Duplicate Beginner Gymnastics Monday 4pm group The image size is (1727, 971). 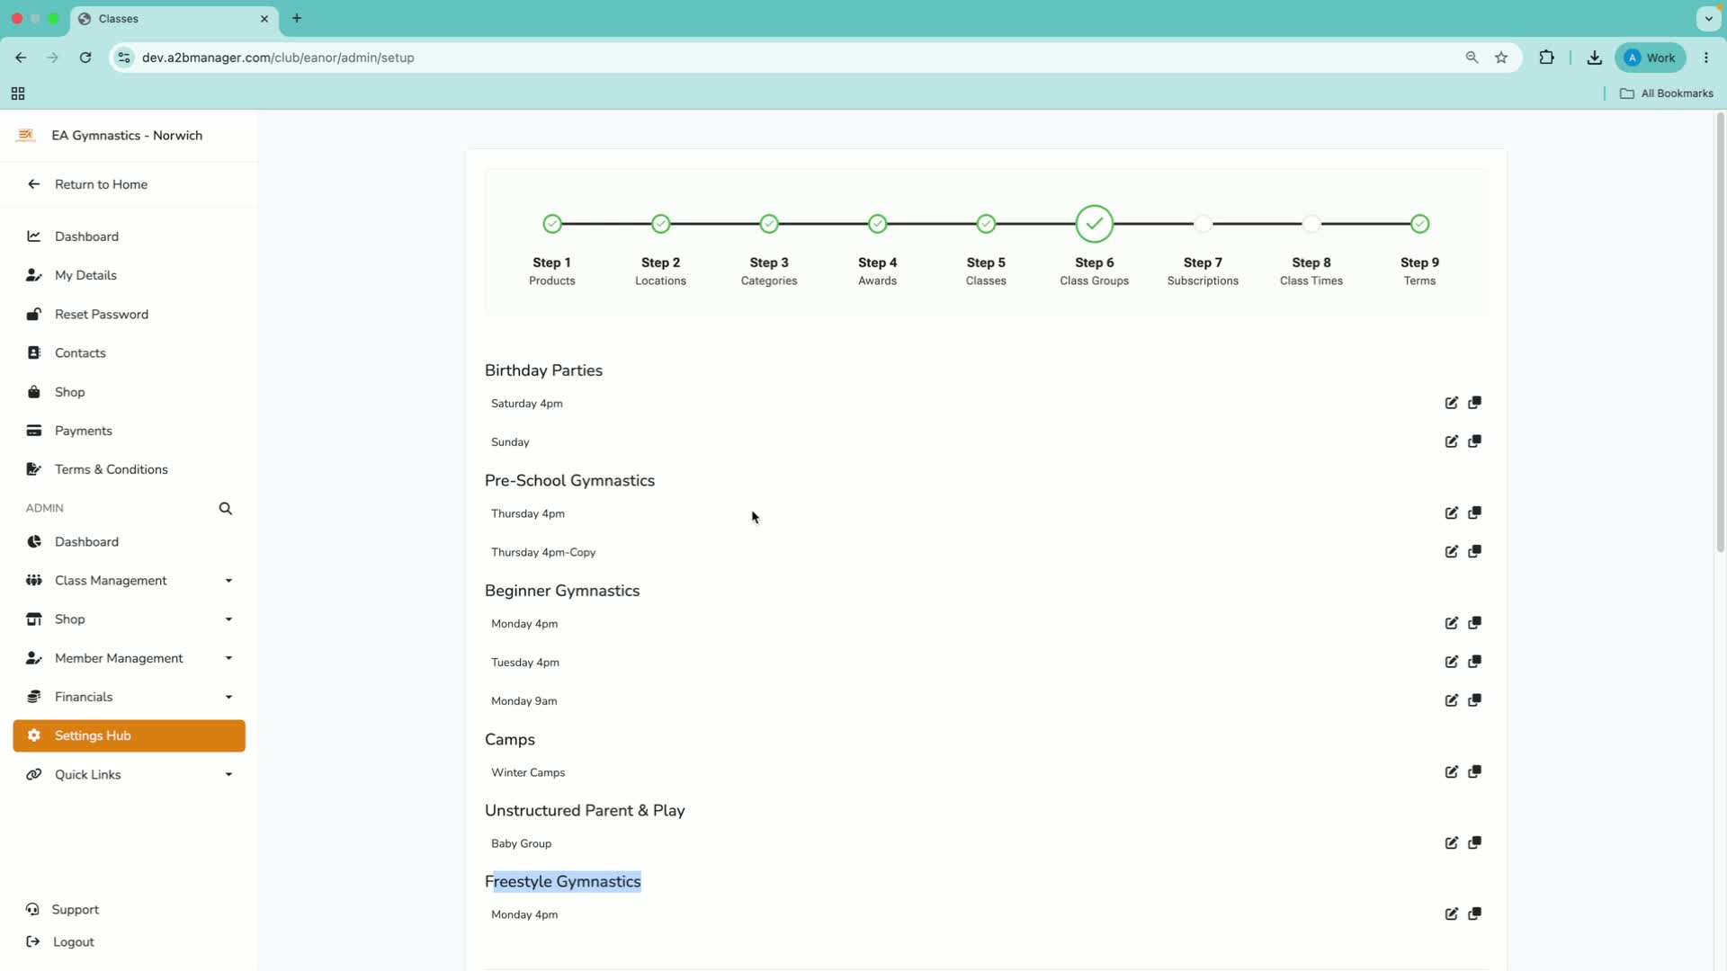(x=1474, y=623)
